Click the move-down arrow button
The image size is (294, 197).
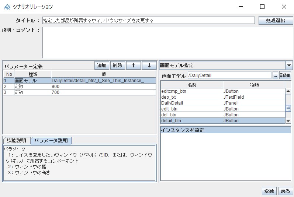pyautogui.click(x=149, y=65)
